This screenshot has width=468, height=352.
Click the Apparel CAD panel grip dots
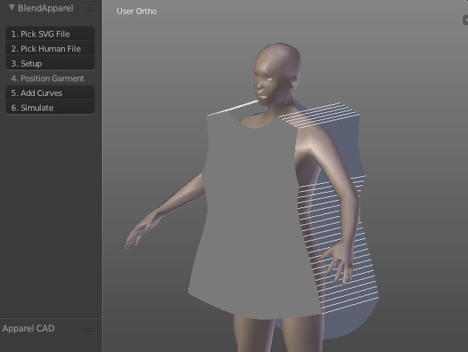click(89, 329)
